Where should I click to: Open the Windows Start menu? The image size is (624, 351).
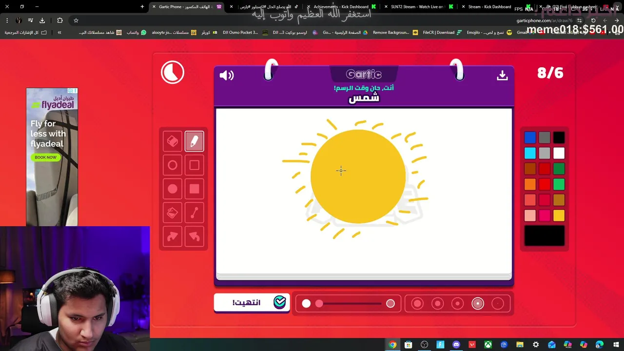pyautogui.click(x=615, y=345)
